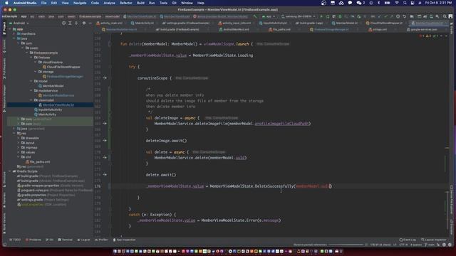The height and width of the screenshot is (256, 456).
Task: Open macOS Spotlight search in menu bar
Action: click(405, 3)
